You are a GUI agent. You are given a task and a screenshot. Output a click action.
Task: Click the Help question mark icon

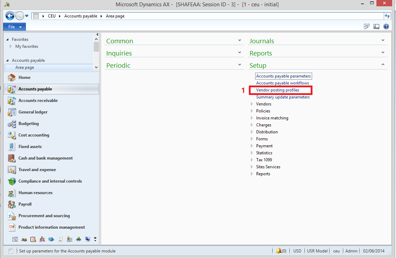pos(386,26)
